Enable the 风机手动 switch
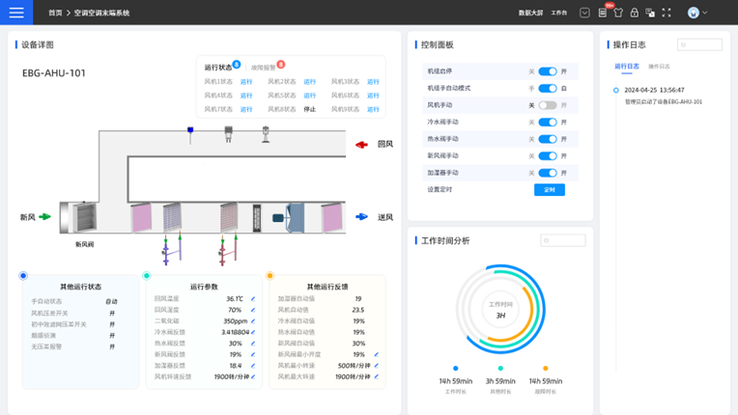738x415 pixels. (x=548, y=105)
